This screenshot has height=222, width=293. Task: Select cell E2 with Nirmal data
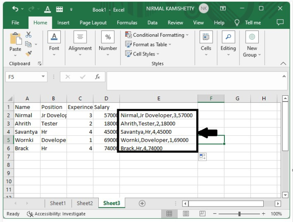point(158,115)
